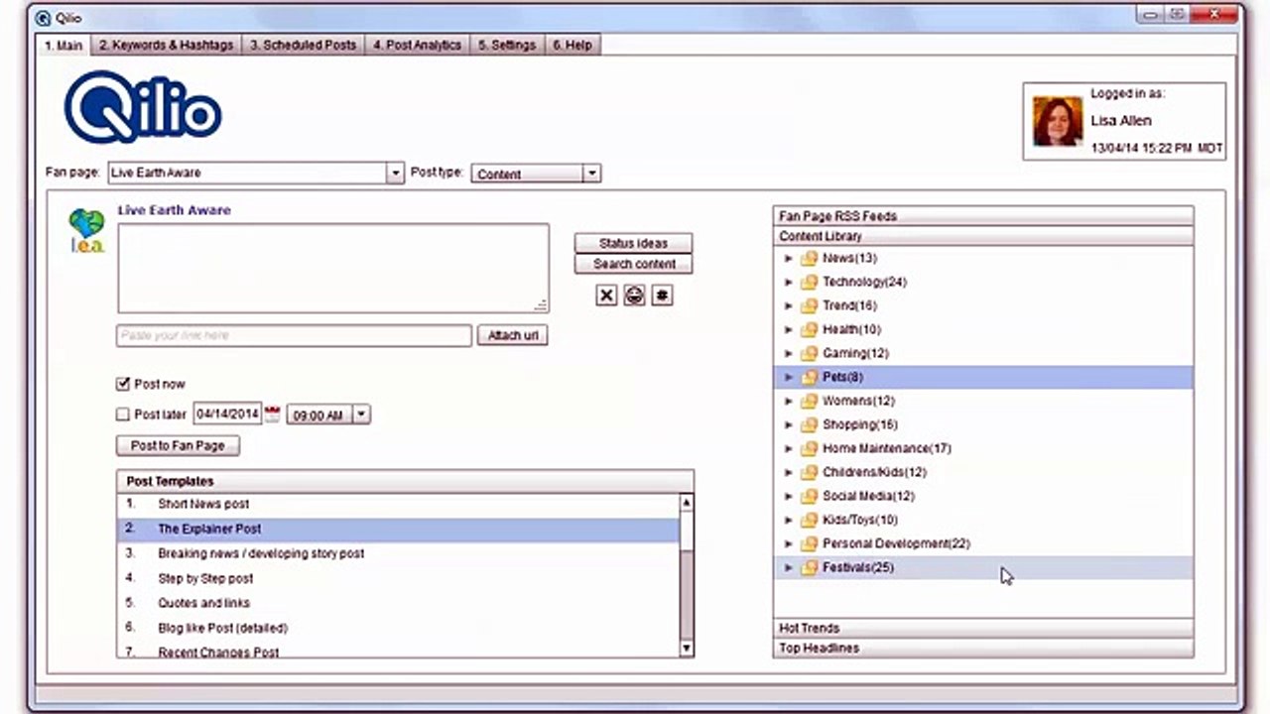Image resolution: width=1270 pixels, height=714 pixels.
Task: Expand the Fan Page RSS Feeds panel
Action: point(983,216)
